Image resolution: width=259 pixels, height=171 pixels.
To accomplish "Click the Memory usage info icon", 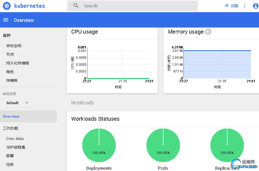I will pyautogui.click(x=208, y=32).
